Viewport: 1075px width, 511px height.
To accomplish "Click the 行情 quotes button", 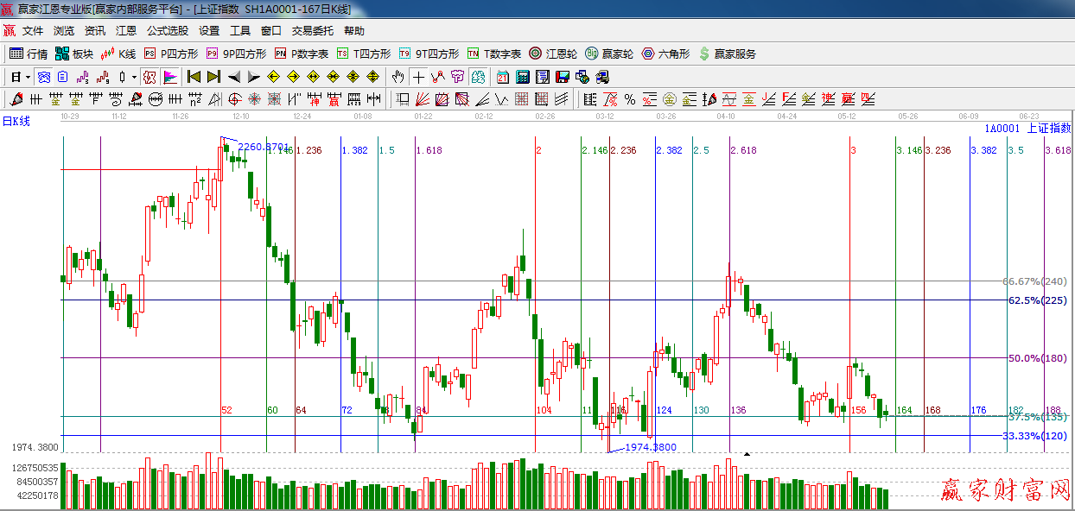I will tap(29, 54).
